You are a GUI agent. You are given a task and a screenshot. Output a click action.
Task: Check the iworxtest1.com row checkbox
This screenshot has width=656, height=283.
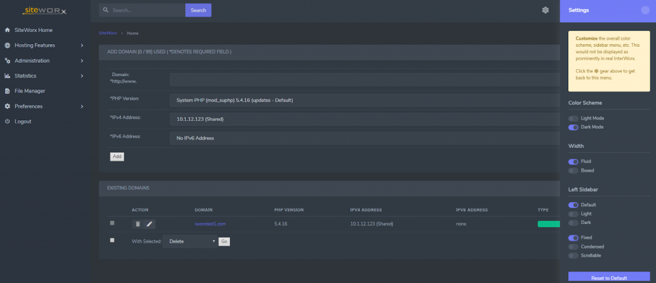point(112,223)
